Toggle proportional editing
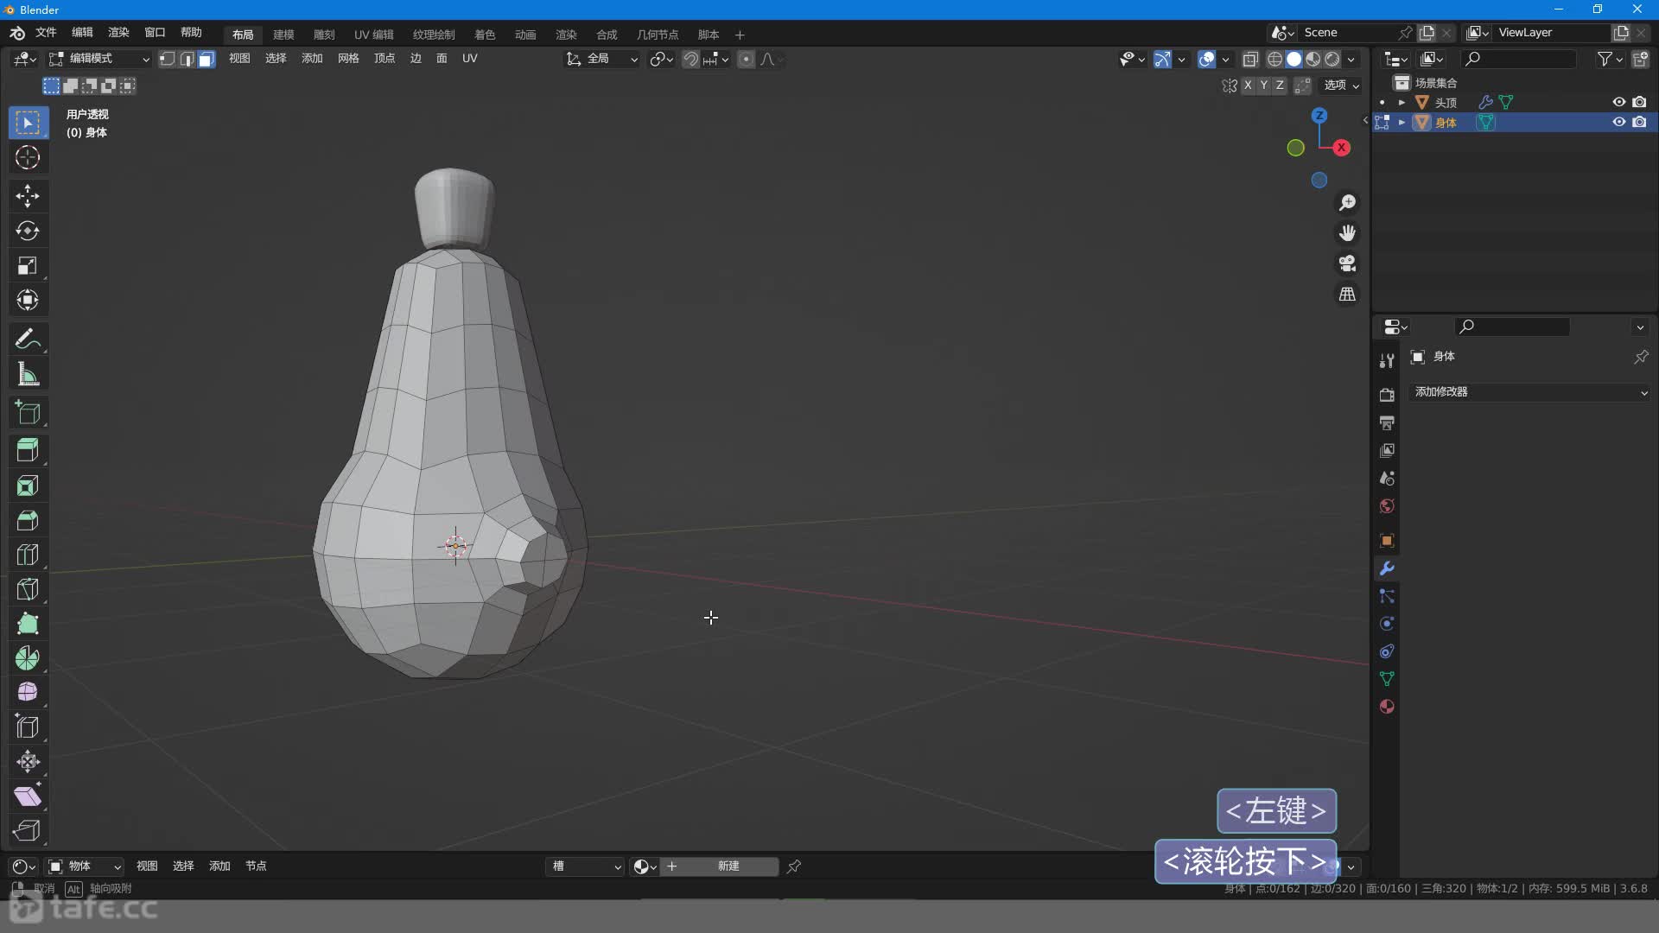This screenshot has width=1659, height=933. [x=746, y=59]
